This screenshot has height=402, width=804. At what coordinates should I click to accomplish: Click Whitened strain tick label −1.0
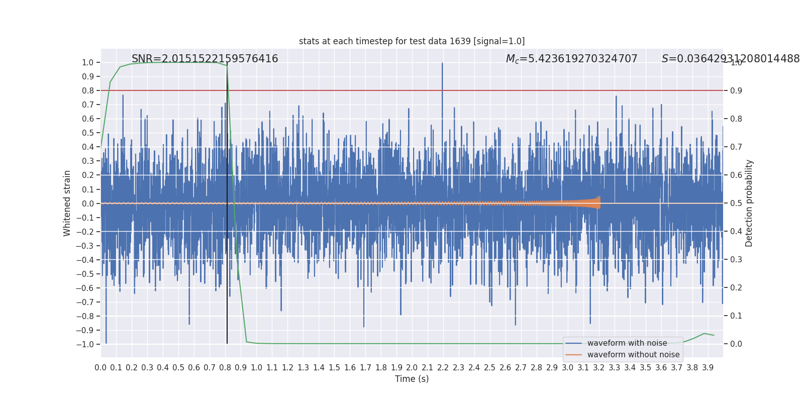point(84,344)
